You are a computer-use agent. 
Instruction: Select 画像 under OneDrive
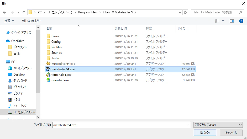click(x=16, y=54)
